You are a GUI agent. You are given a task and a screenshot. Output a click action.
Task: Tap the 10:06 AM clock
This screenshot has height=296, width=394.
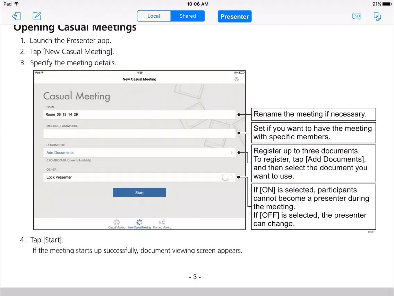point(197,4)
